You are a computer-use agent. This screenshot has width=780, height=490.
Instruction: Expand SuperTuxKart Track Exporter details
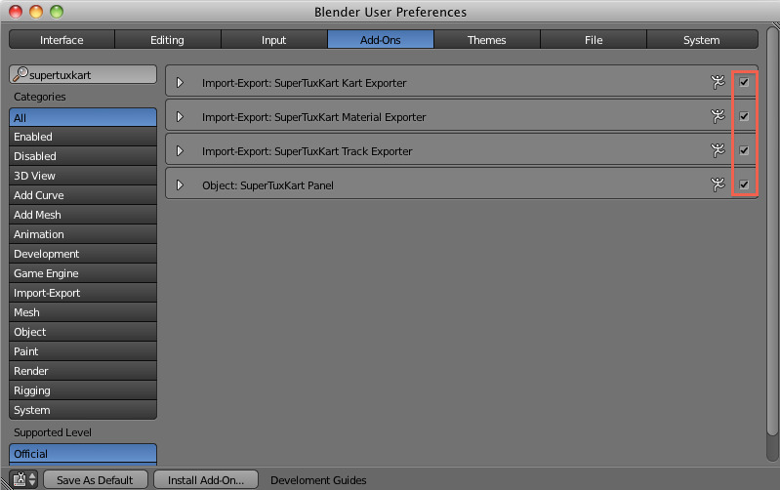point(180,150)
